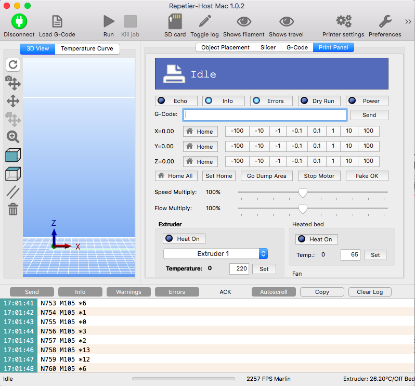Click the heated bed temperature field 65

pos(351,255)
